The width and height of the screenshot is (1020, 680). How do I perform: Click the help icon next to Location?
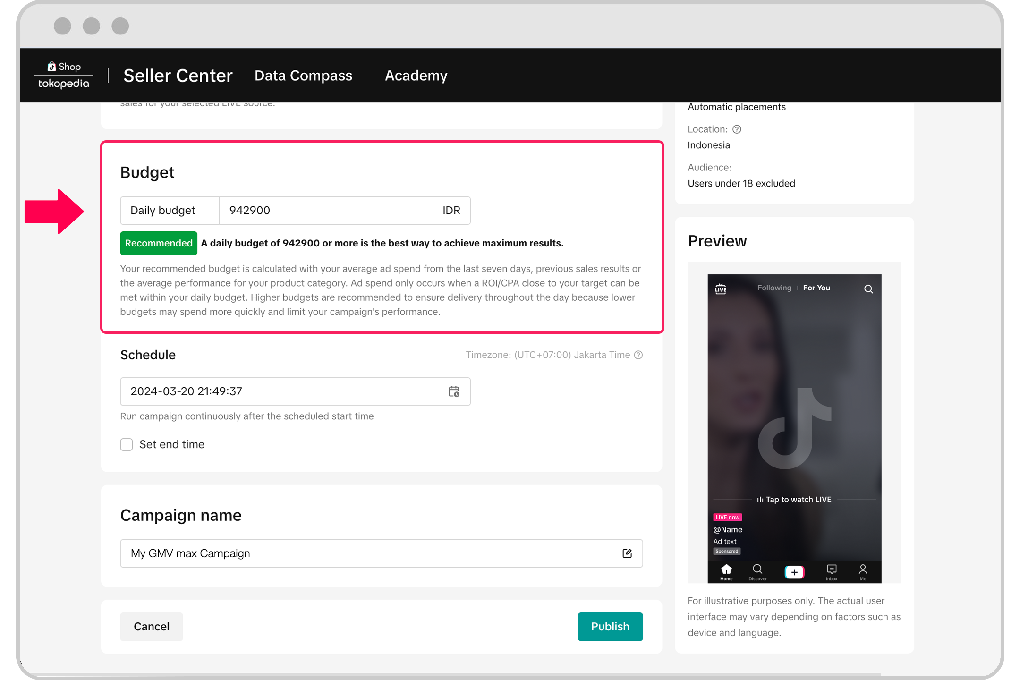click(x=737, y=129)
